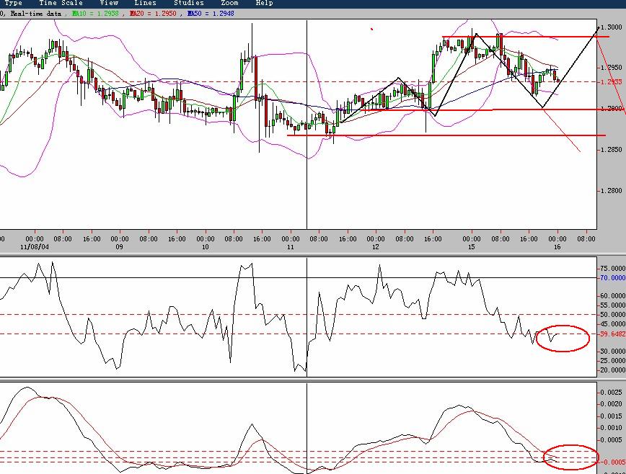
Task: Select the blue MA50 legend label
Action: click(211, 14)
